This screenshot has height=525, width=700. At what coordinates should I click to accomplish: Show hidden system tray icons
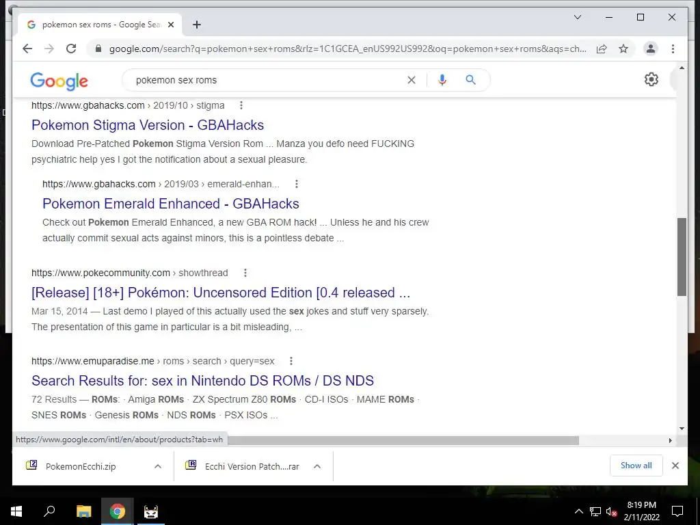click(x=578, y=511)
